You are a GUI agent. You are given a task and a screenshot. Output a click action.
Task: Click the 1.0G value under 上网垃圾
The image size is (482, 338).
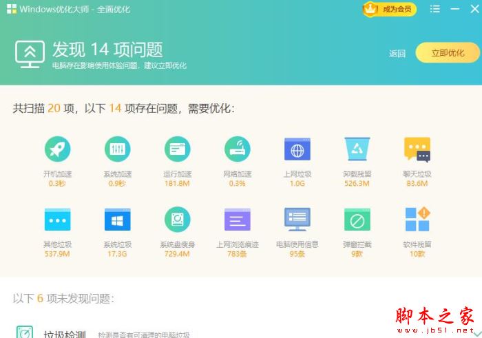point(297,183)
